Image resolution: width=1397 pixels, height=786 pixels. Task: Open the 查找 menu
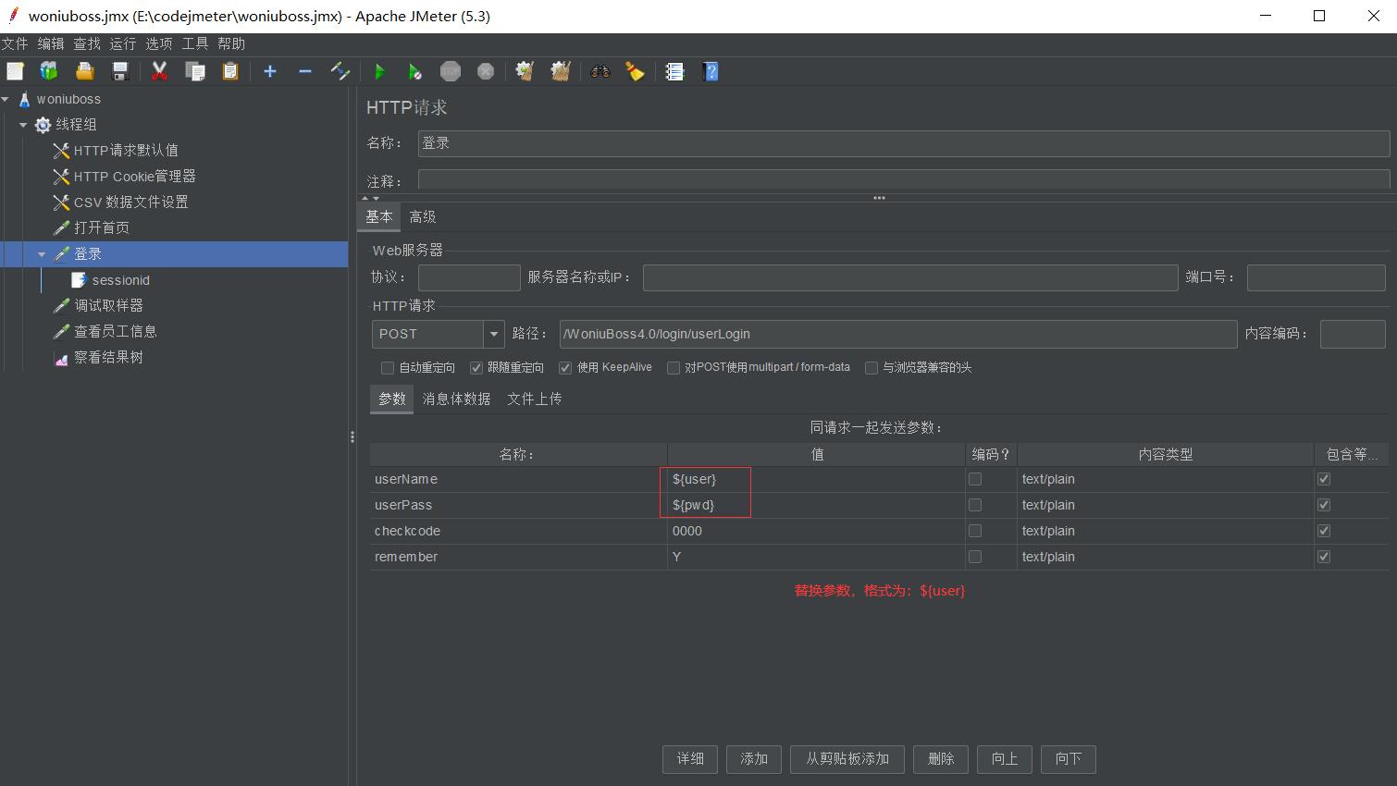[87, 43]
